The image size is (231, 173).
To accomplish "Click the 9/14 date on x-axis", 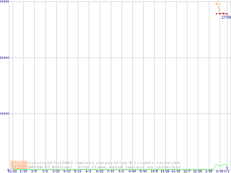I will (x=143, y=172).
